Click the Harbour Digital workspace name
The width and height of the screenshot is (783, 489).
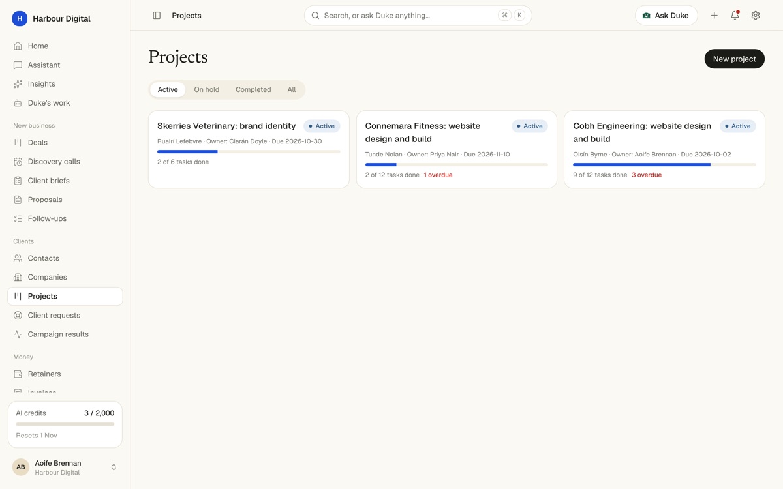(61, 19)
